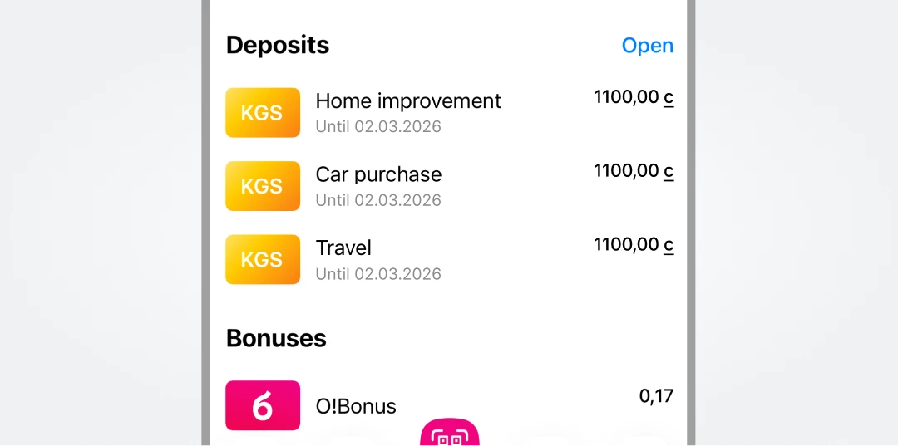Tap the pink O!Bonus icon
898x446 pixels.
pyautogui.click(x=263, y=405)
